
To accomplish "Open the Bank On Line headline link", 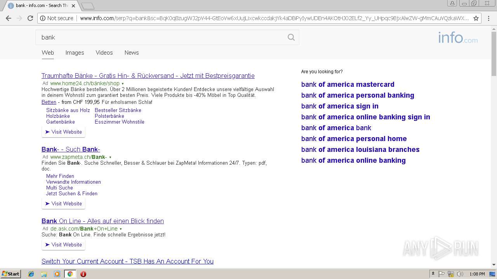I will tap(103, 221).
